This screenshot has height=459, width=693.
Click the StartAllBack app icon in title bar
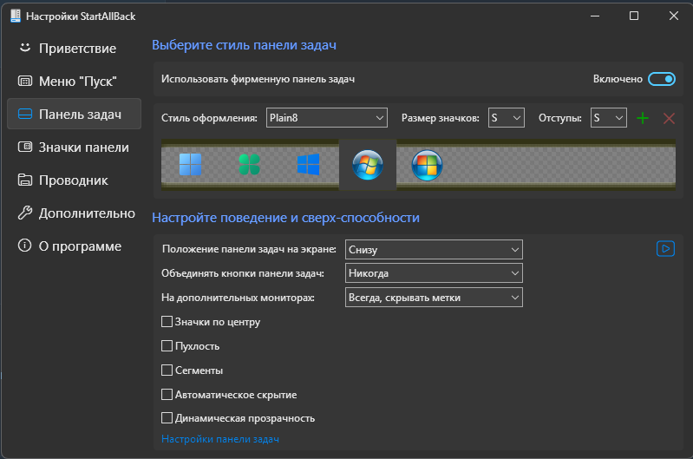click(16, 16)
